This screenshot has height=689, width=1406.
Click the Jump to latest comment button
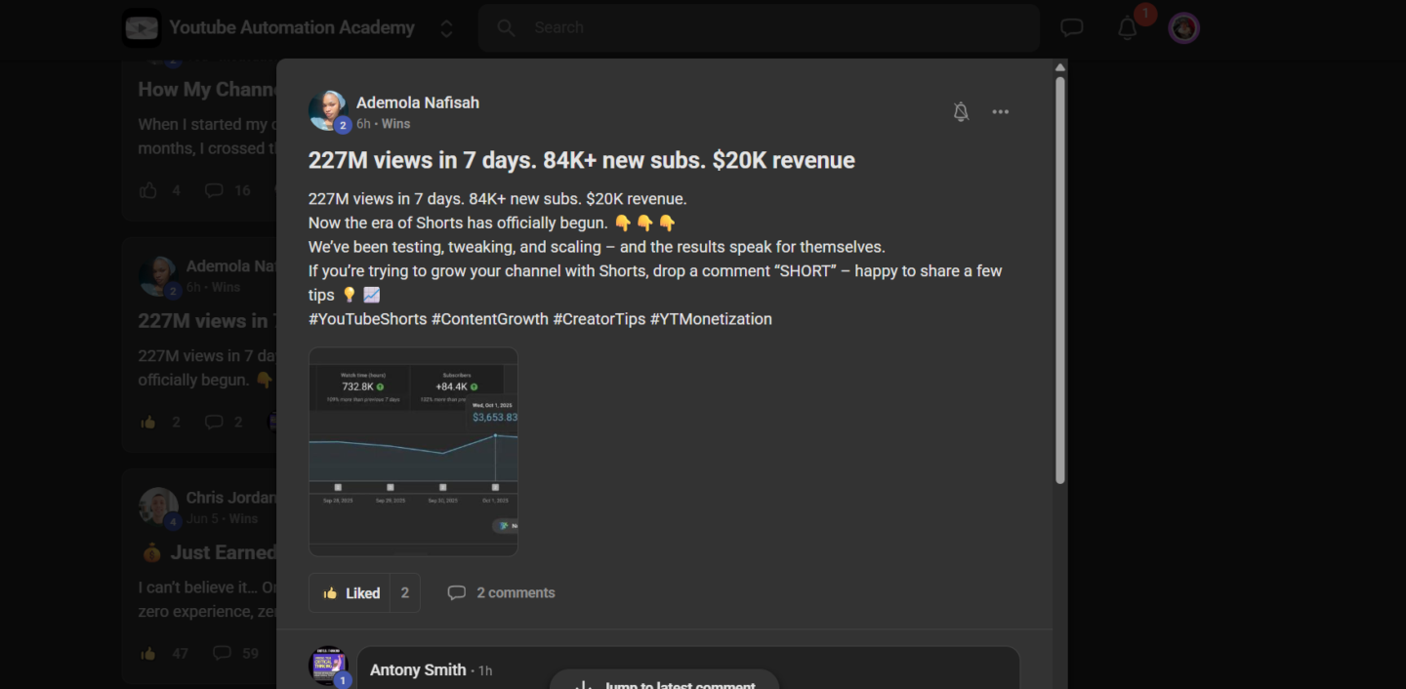point(665,681)
